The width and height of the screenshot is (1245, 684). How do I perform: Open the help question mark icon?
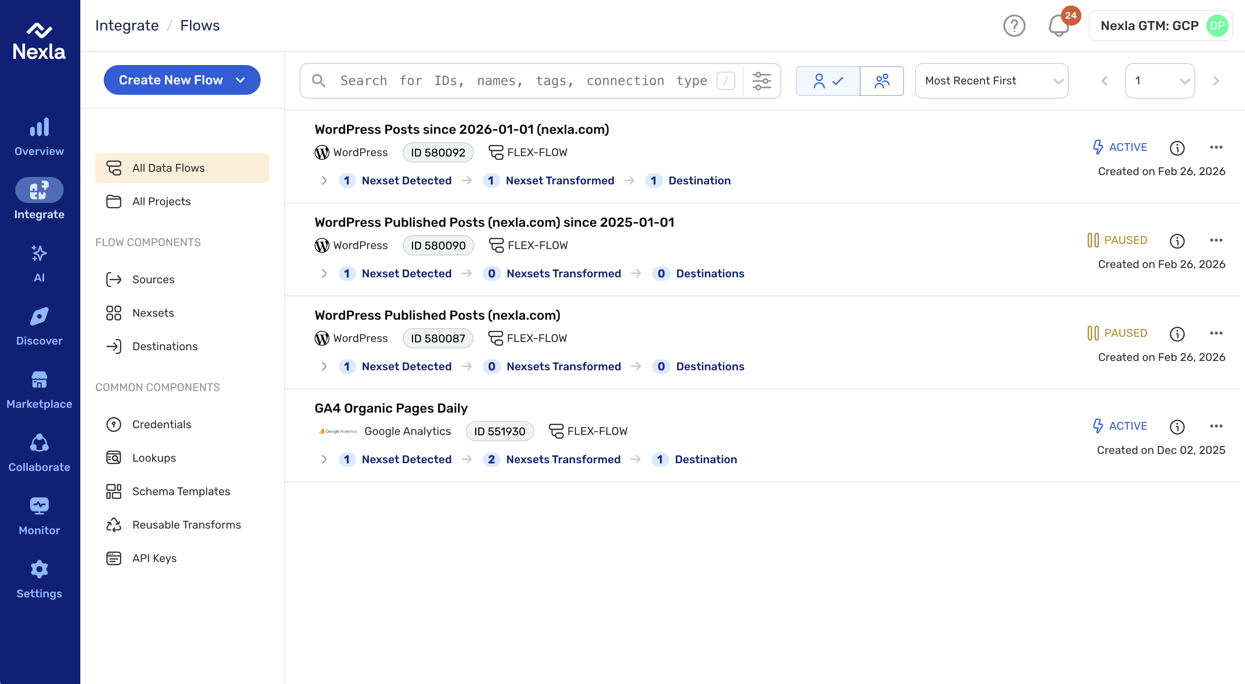pyautogui.click(x=1014, y=26)
